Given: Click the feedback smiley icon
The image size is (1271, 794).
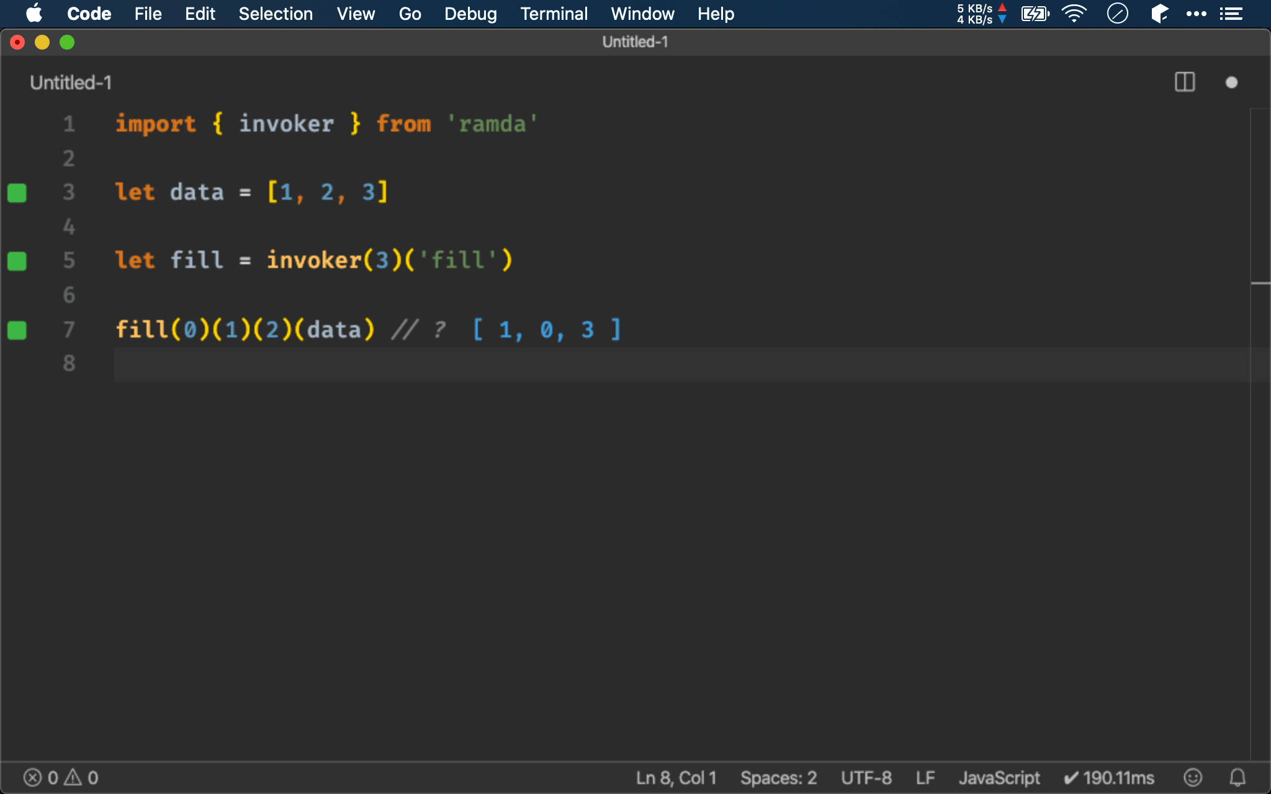Looking at the screenshot, I should pos(1193,777).
